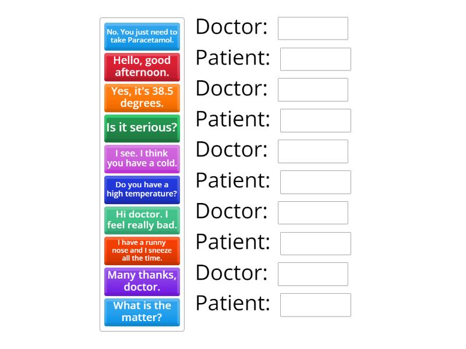466x349 pixels.
Task: Select the "I see. I think you have a cold." tile
Action: pos(142,159)
